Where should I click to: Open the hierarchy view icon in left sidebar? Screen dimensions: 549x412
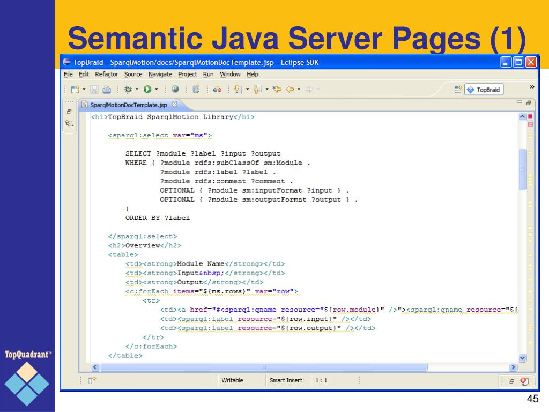pos(69,123)
